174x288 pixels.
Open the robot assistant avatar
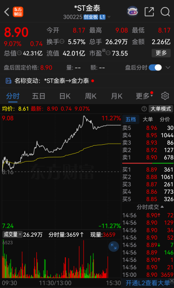click(132, 12)
